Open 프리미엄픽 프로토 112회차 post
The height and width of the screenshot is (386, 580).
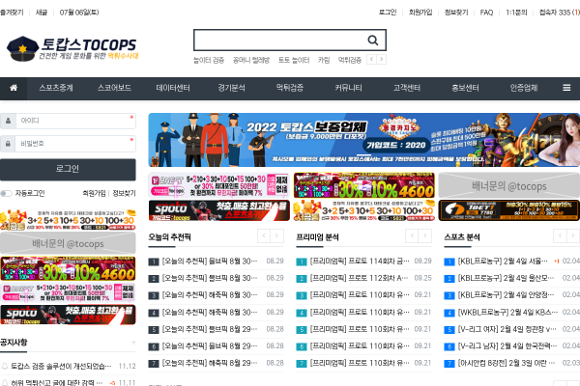[360, 278]
